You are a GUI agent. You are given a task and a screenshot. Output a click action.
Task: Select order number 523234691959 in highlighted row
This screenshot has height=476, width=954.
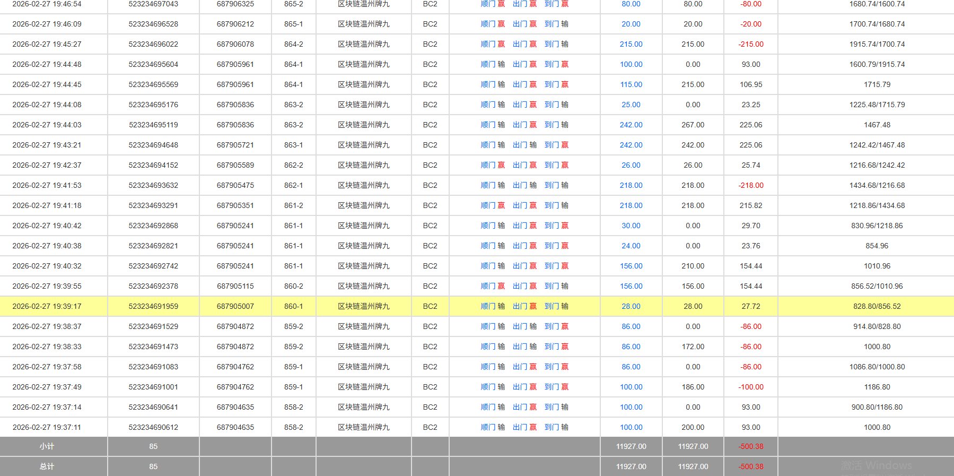(153, 306)
